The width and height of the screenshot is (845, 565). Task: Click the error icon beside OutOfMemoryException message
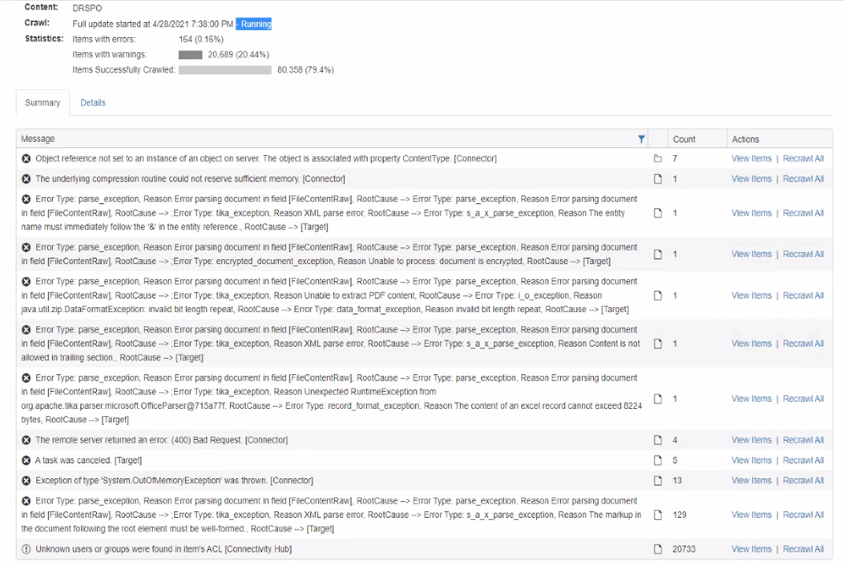coord(27,481)
